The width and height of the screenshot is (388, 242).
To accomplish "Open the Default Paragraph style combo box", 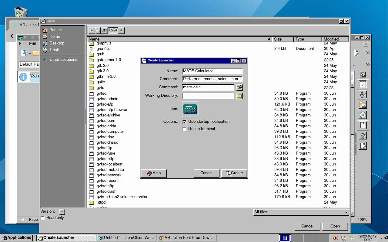I will tap(29, 64).
